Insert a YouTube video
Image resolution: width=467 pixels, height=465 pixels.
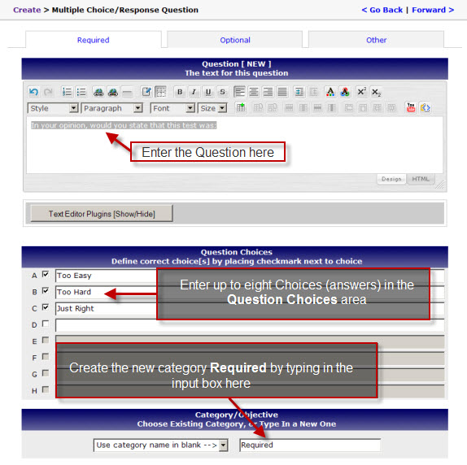point(411,107)
